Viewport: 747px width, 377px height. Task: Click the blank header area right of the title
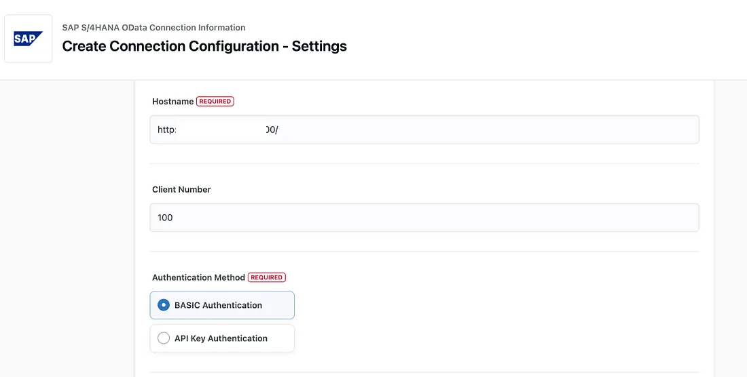pos(543,39)
